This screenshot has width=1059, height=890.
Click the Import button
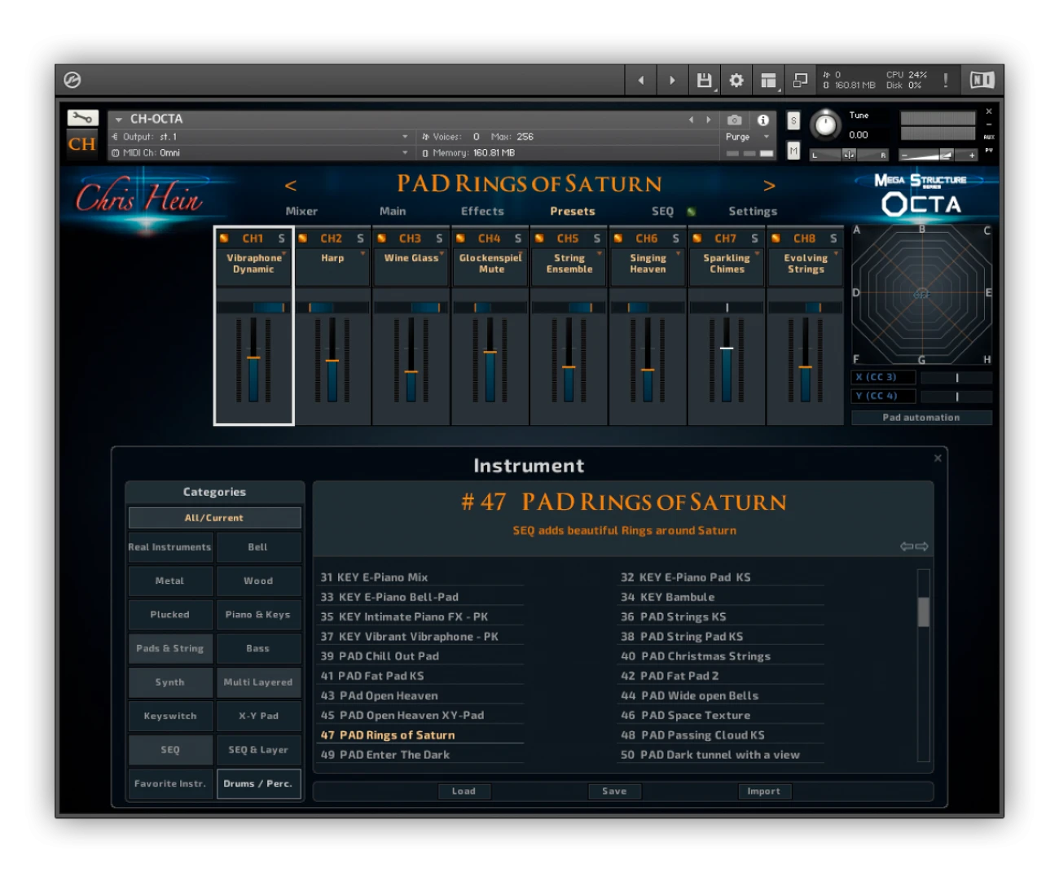[763, 791]
